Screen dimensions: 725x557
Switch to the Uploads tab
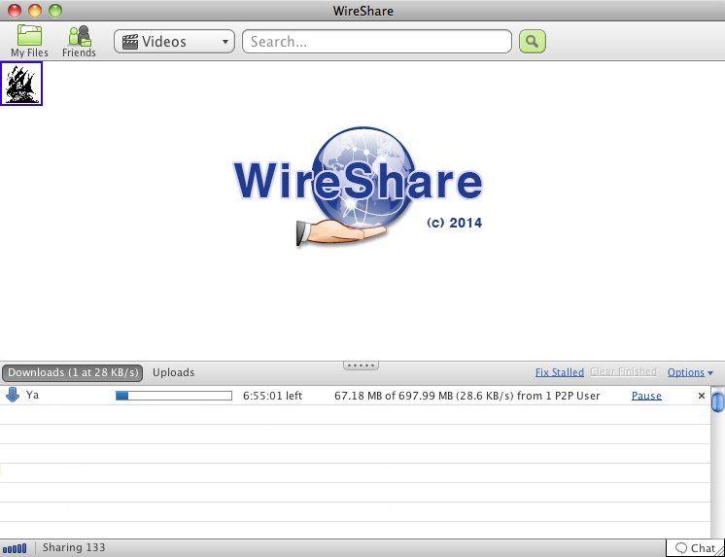pyautogui.click(x=173, y=372)
